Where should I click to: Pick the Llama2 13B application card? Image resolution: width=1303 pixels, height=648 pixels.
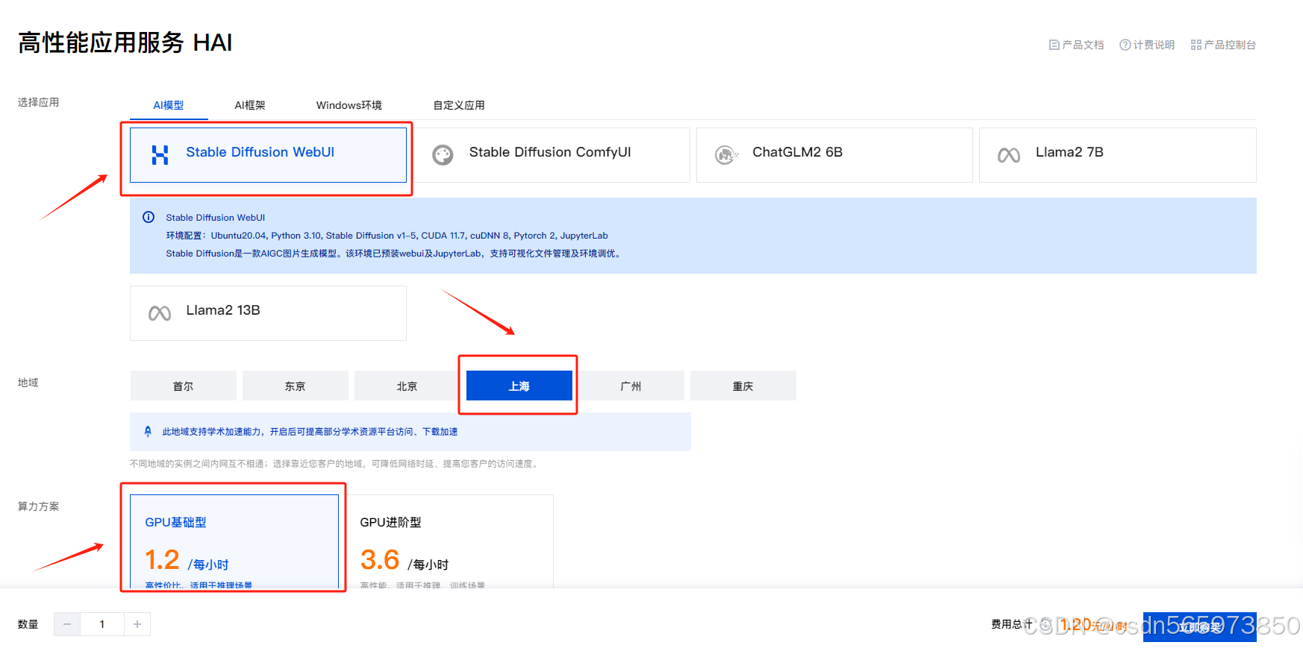(x=268, y=313)
